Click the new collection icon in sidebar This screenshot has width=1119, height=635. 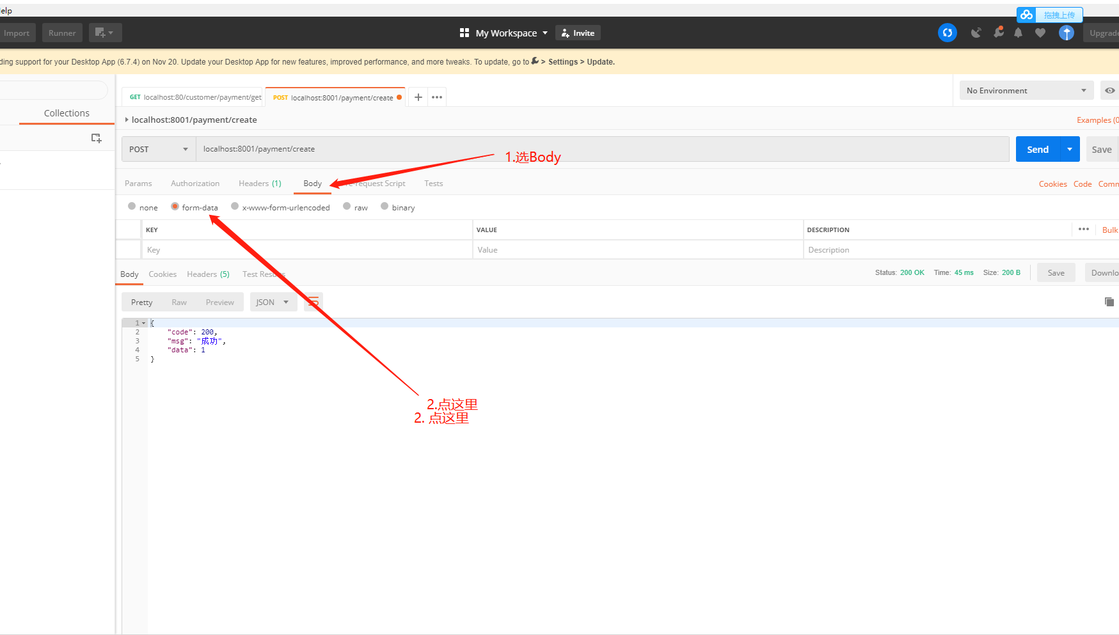[x=97, y=138]
